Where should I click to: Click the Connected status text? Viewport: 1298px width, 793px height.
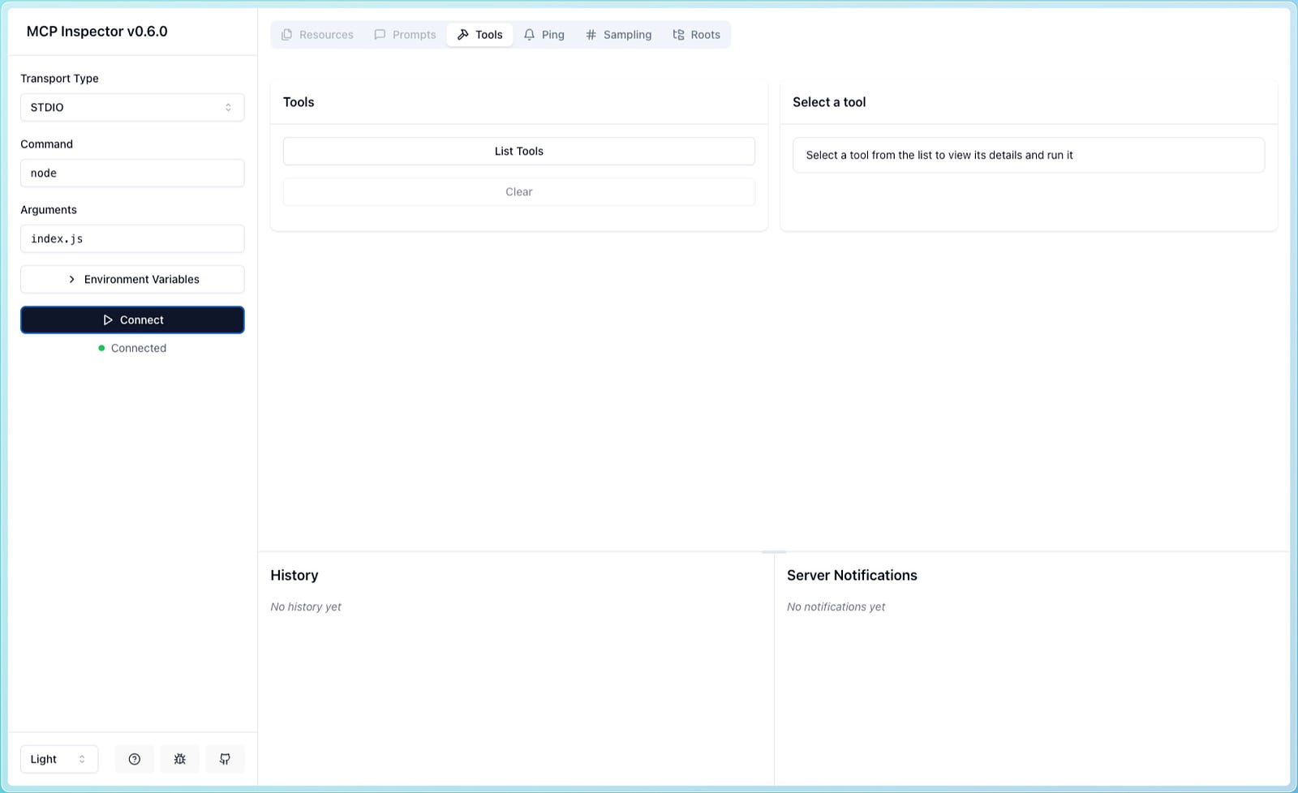point(139,348)
